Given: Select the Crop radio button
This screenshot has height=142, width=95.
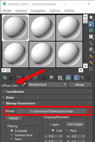Looking at the screenshot, I should pyautogui.click(x=53, y=130).
